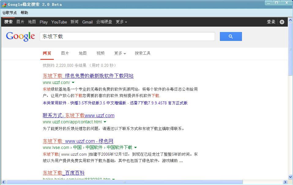Open YouTube in the top bar
293x185 pixels.
[59, 22]
